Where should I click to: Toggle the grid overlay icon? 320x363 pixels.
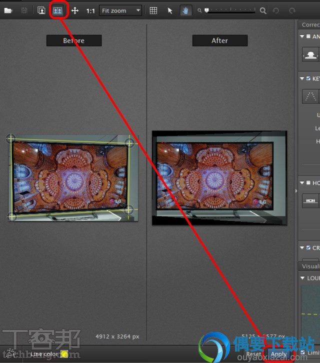tap(153, 10)
